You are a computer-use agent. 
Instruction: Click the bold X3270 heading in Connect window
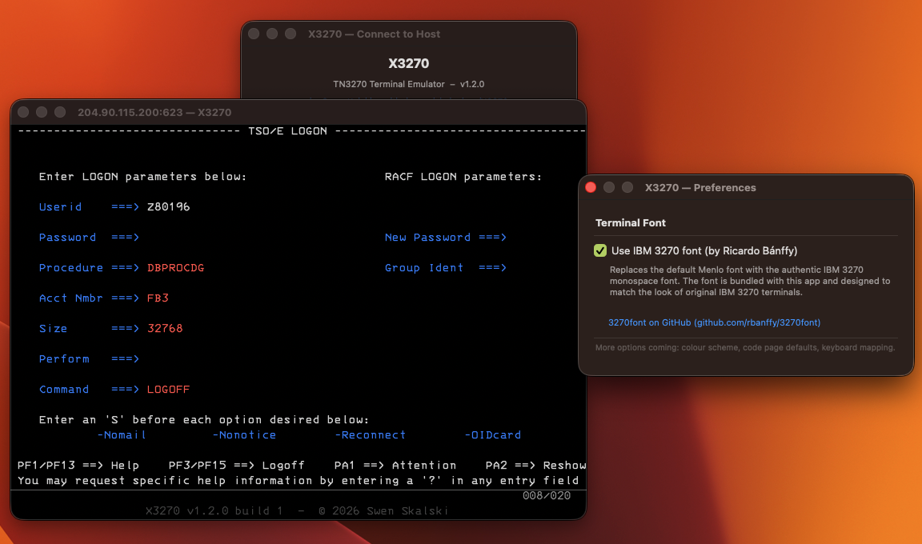point(409,63)
